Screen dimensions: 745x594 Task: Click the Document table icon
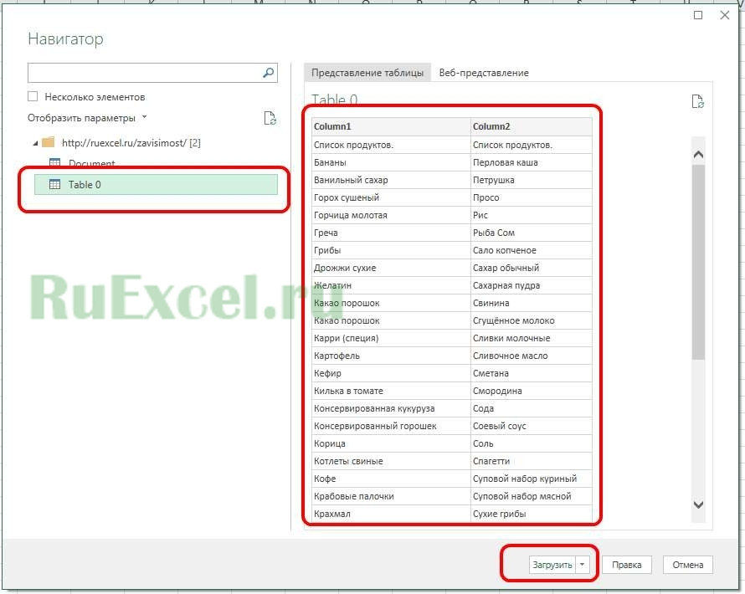click(54, 163)
